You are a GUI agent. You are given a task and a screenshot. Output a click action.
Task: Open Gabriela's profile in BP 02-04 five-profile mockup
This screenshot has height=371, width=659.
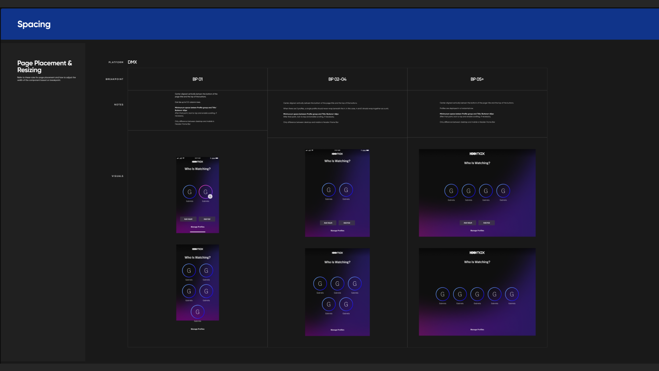tap(337, 283)
